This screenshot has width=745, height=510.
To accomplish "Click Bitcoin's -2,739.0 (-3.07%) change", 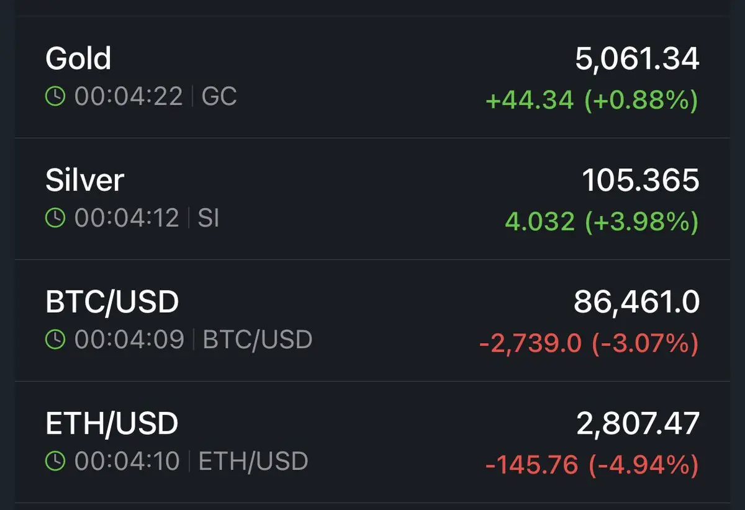I will 589,343.
